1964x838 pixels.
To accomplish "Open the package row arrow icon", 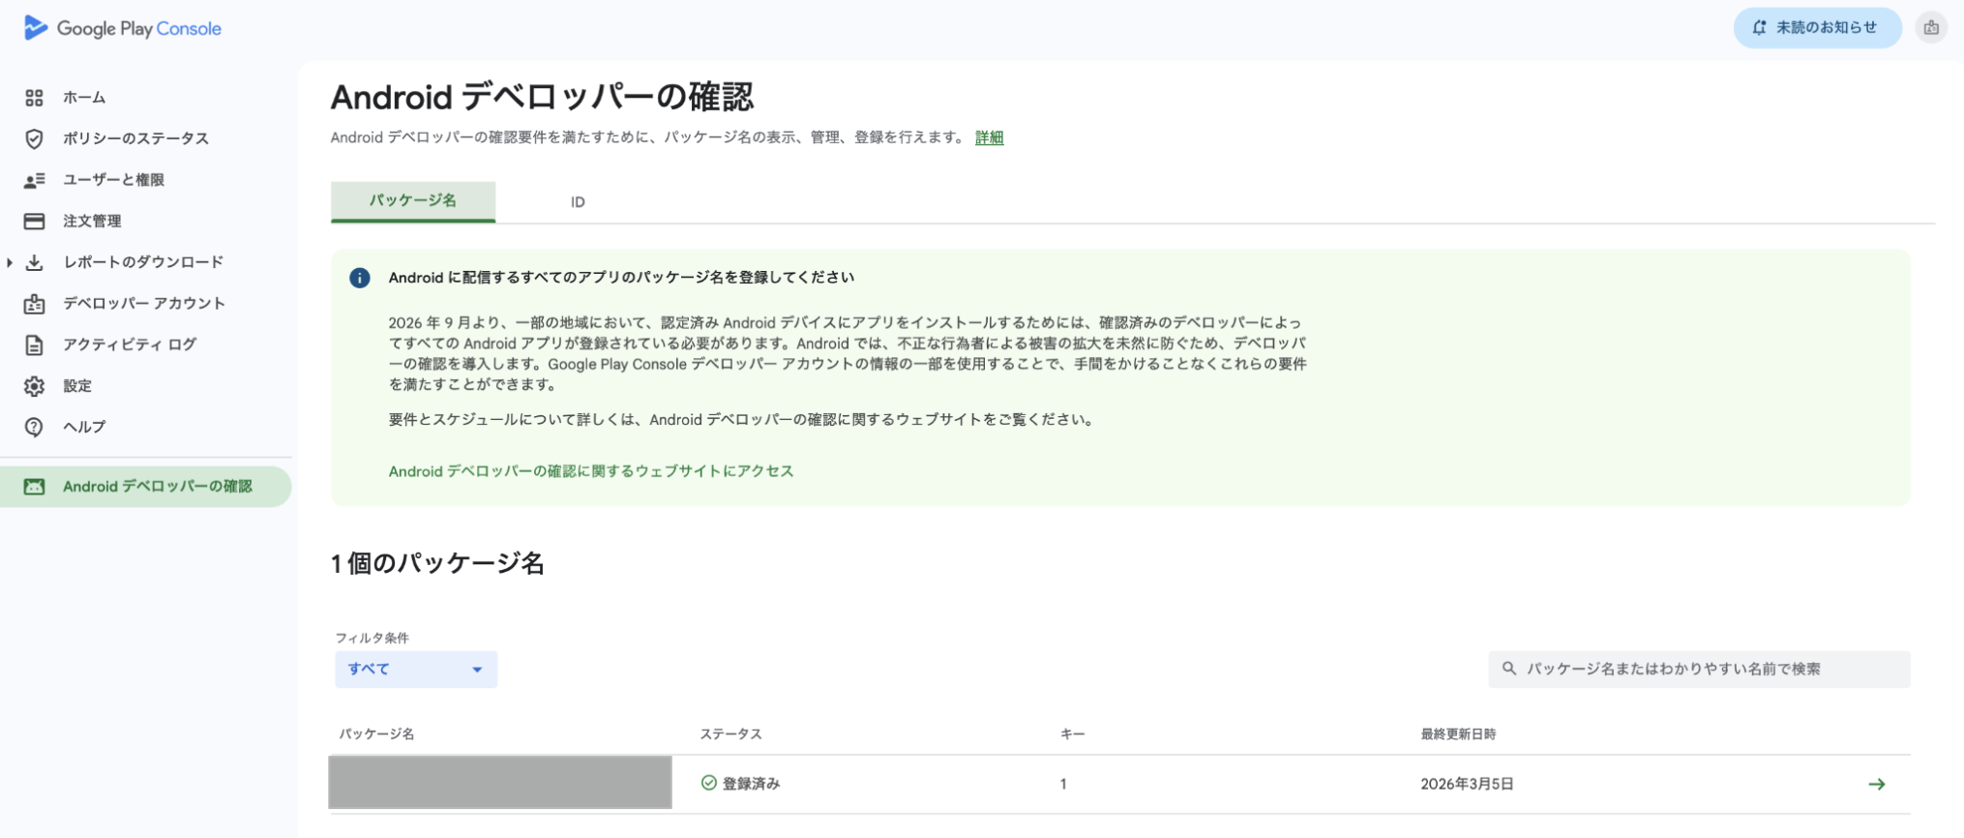I will (1877, 784).
